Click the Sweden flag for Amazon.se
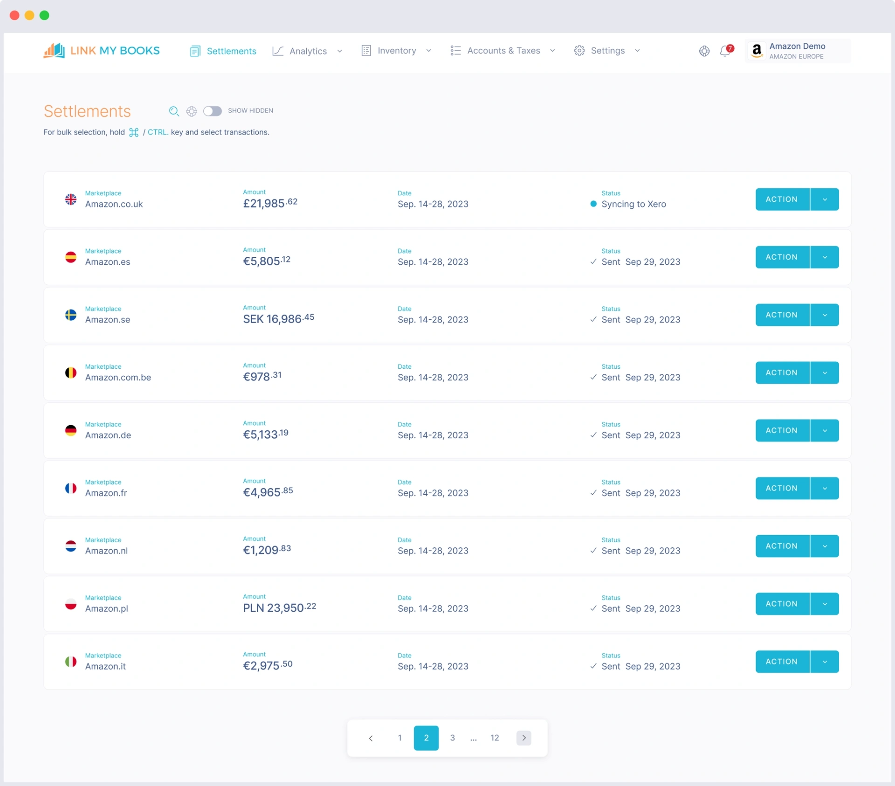 [x=71, y=315]
